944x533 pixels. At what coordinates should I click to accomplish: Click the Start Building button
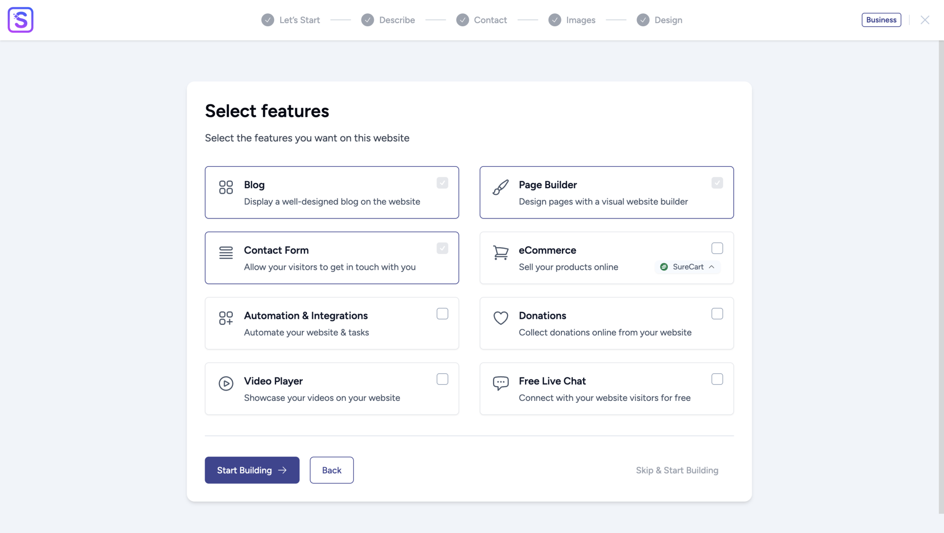click(252, 470)
